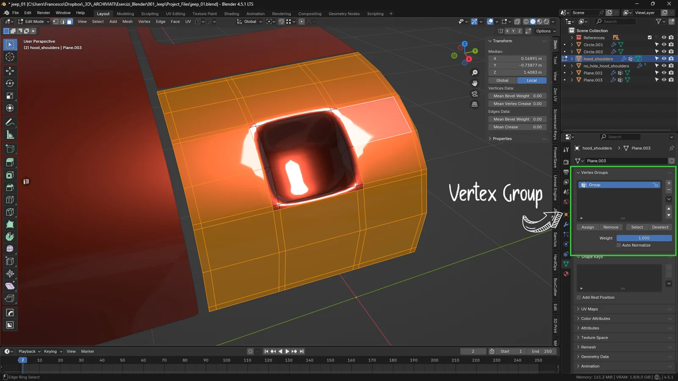Image resolution: width=678 pixels, height=381 pixels.
Task: Click Mean Crease slider field
Action: (x=517, y=127)
